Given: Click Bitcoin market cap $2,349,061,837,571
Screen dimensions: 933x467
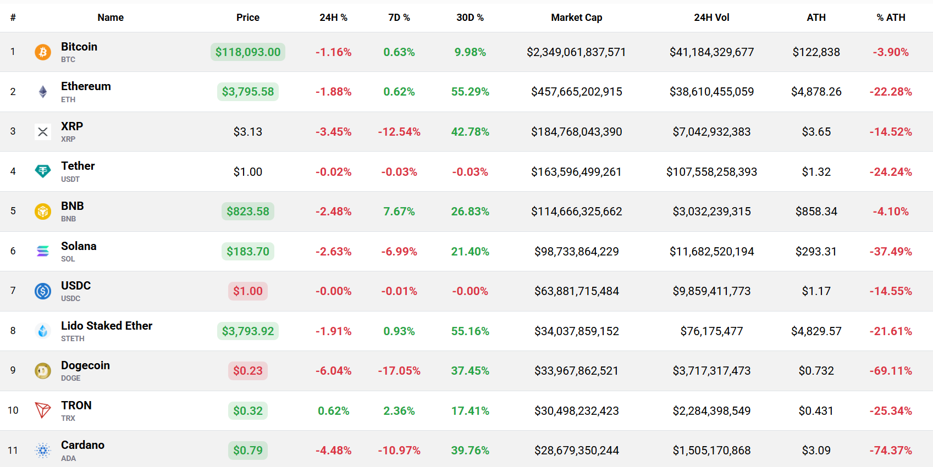Looking at the screenshot, I should point(576,52).
